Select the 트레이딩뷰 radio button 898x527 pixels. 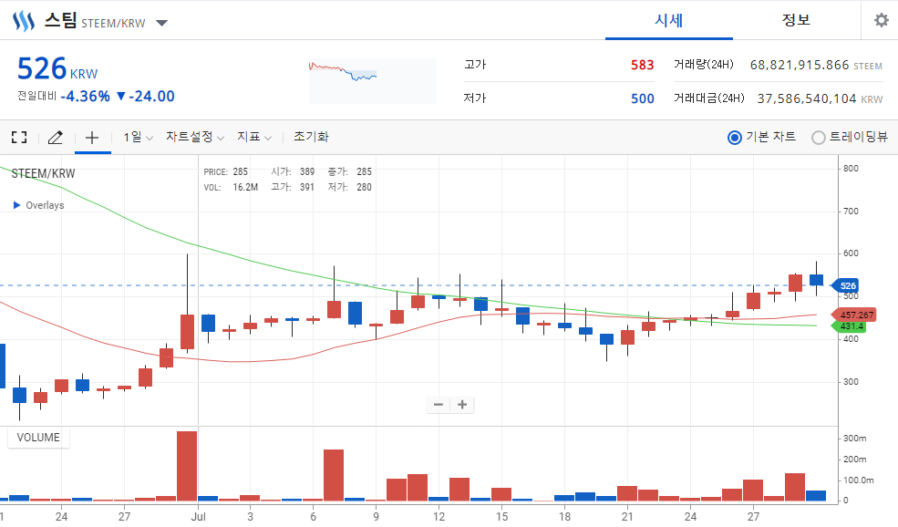point(819,138)
